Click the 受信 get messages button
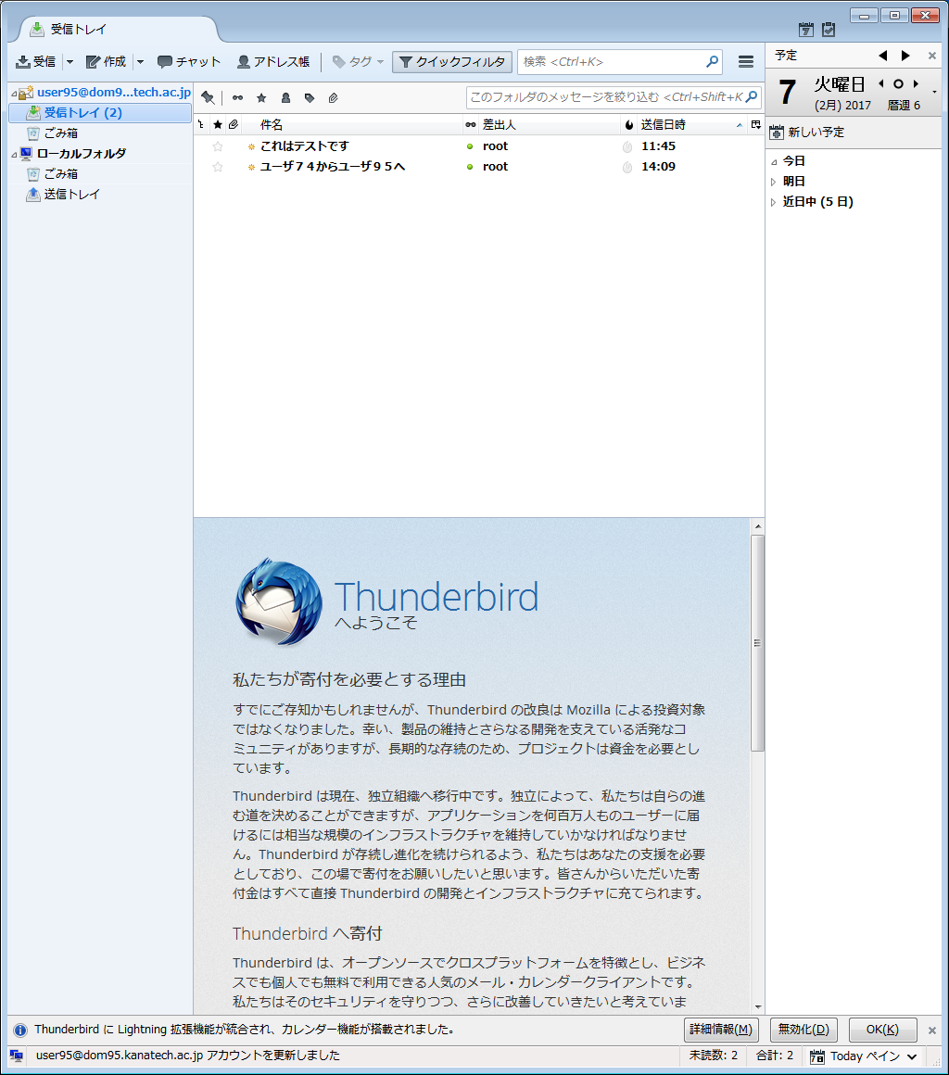This screenshot has height=1075, width=949. pos(35,62)
